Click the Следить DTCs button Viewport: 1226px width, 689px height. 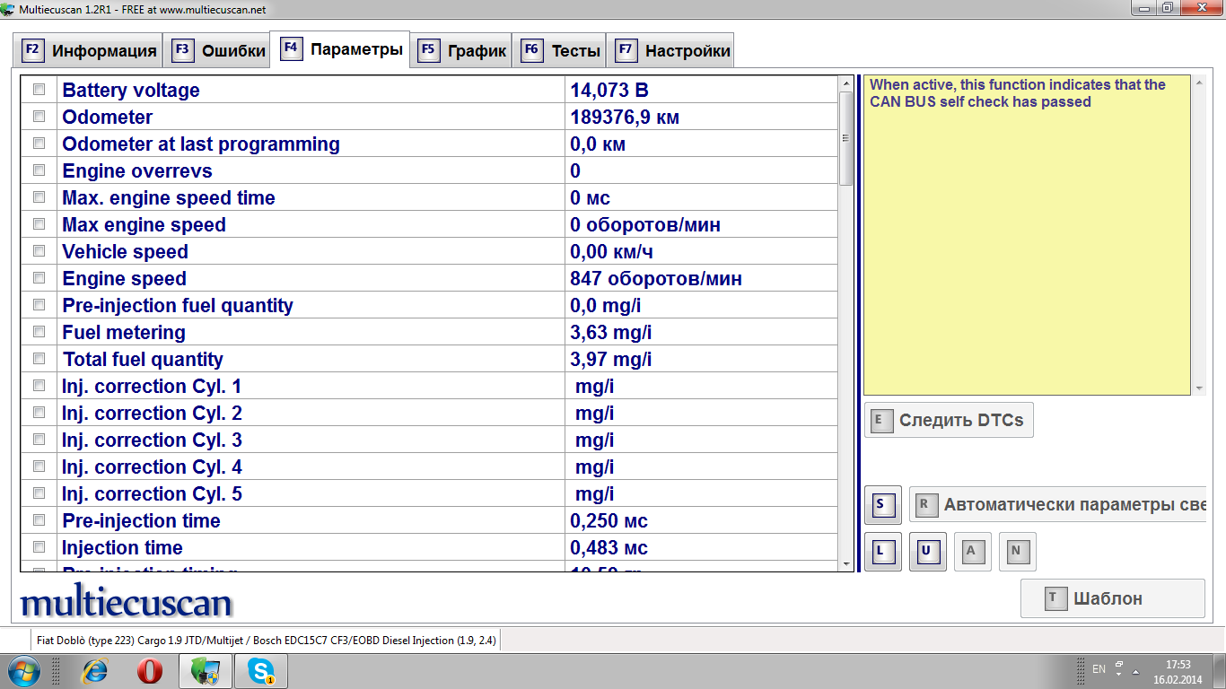[949, 420]
